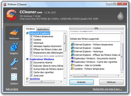
Task: Close the Piriform CCleaner window
Action: point(122,3)
